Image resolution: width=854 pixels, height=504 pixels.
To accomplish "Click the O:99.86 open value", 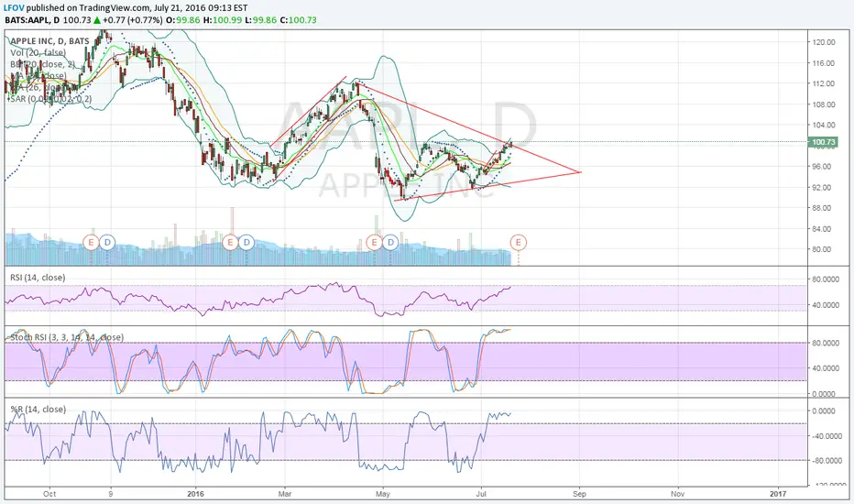I will (183, 20).
